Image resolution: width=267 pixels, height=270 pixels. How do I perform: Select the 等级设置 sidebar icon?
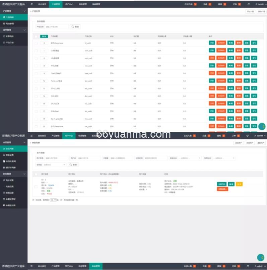click(4, 155)
